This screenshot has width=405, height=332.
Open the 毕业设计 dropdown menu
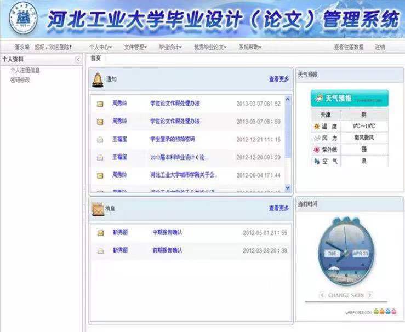(x=170, y=47)
